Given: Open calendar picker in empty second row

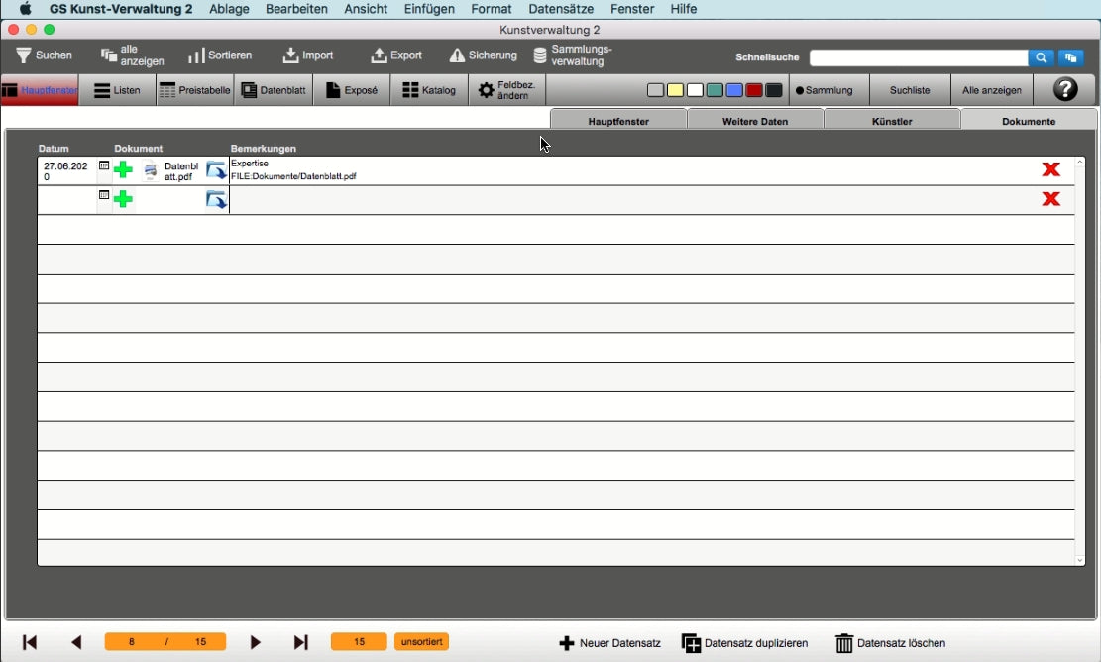Looking at the screenshot, I should click(104, 196).
